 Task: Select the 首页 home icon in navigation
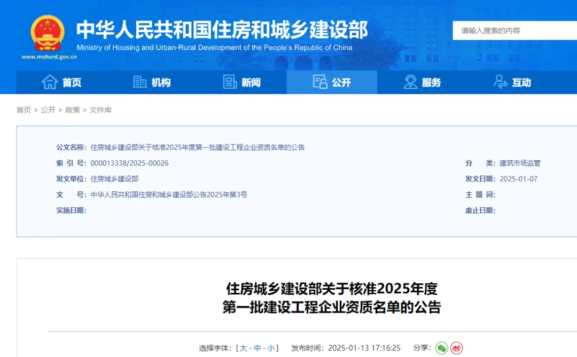pos(49,82)
